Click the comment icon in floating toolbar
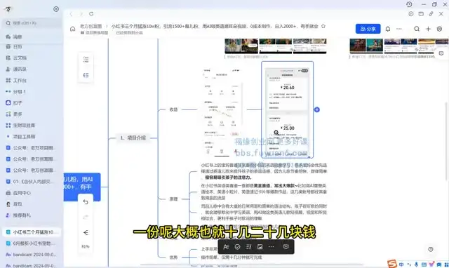This screenshot has height=268, width=449. [286, 247]
